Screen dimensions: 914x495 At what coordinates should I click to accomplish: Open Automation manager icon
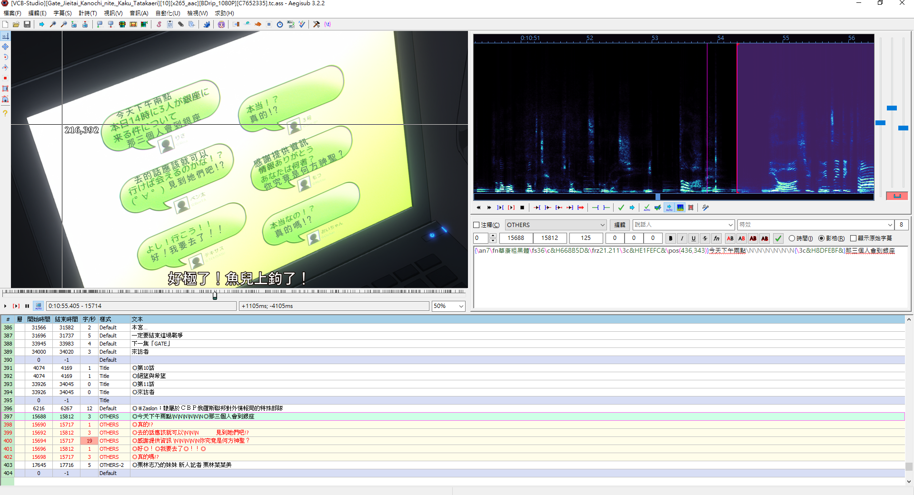pos(207,24)
